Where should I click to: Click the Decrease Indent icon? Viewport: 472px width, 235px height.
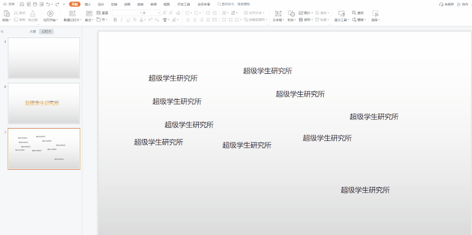208,13
